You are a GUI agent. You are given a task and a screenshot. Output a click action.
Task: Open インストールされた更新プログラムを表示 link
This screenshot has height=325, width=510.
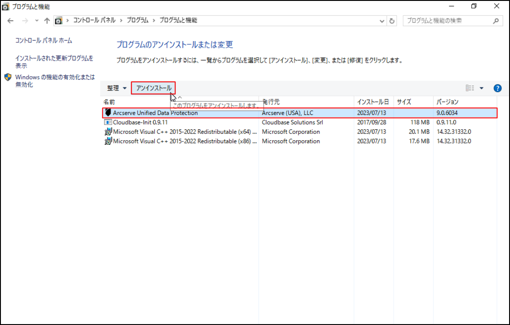point(54,62)
